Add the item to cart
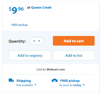This screenshot has height=94, width=102. click(74, 41)
